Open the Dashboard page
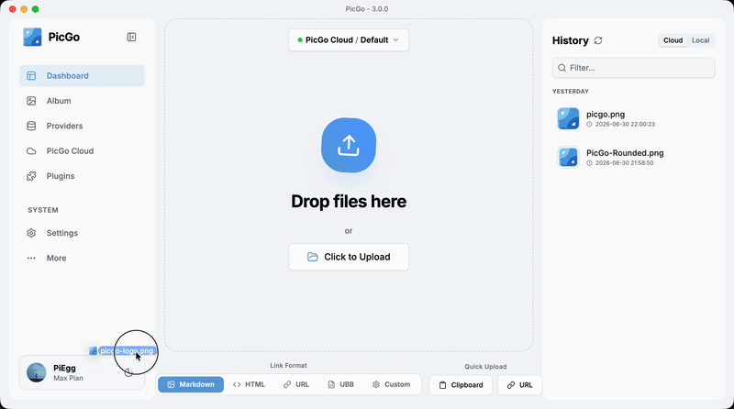This screenshot has height=409, width=734. point(82,76)
